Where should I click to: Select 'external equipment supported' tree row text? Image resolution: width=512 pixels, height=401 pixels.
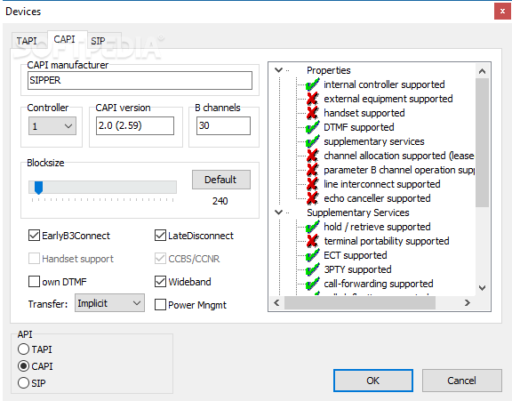point(388,99)
